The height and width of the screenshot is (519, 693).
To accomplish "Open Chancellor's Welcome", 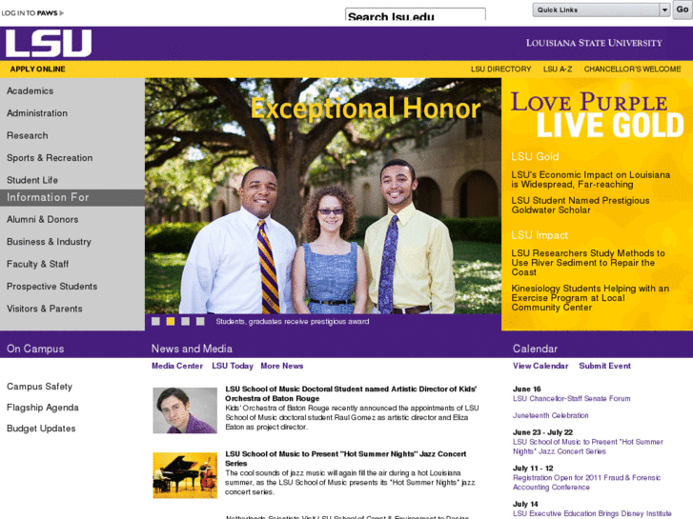I will (632, 69).
